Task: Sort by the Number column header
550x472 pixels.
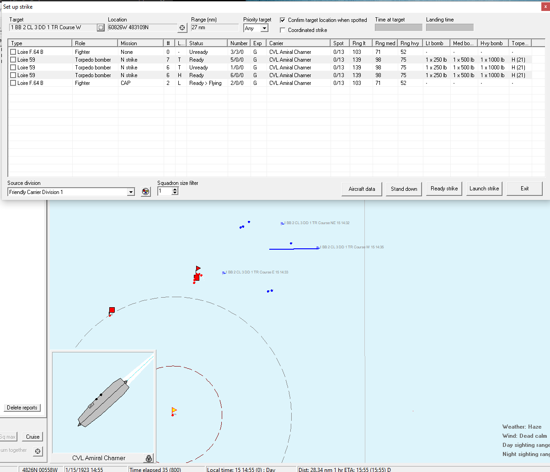Action: tap(239, 43)
